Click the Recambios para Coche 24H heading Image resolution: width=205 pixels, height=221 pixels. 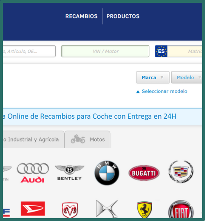tap(89, 116)
